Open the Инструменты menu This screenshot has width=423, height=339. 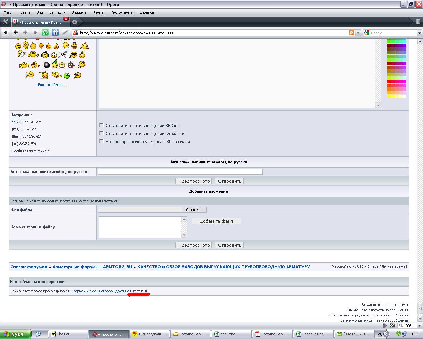click(x=122, y=12)
